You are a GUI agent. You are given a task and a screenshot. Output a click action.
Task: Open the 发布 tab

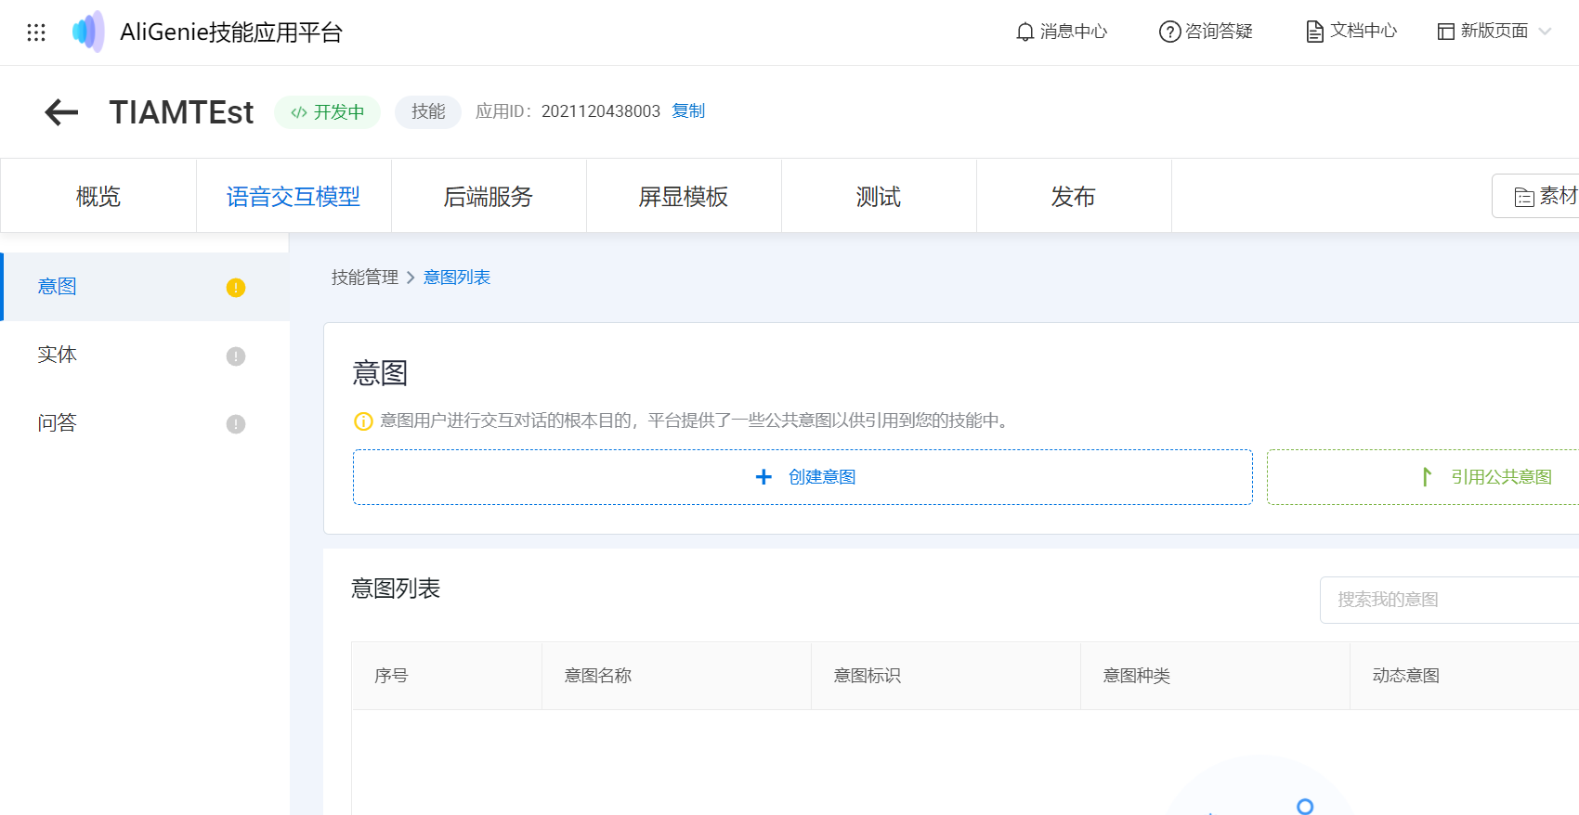1074,196
